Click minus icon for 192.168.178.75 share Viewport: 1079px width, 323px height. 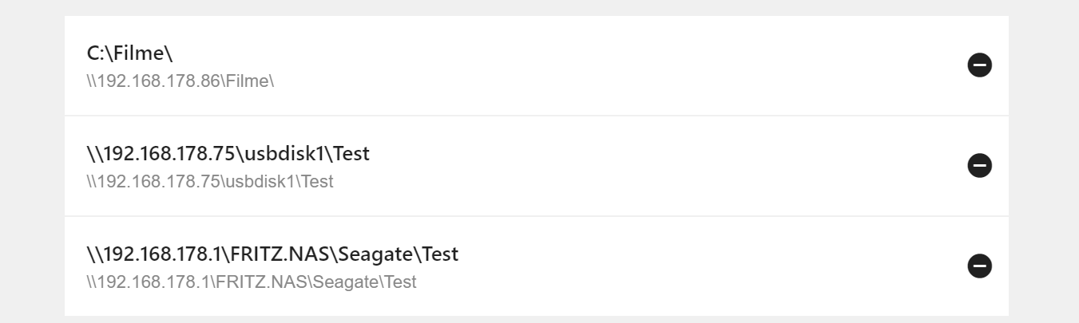pyautogui.click(x=979, y=165)
